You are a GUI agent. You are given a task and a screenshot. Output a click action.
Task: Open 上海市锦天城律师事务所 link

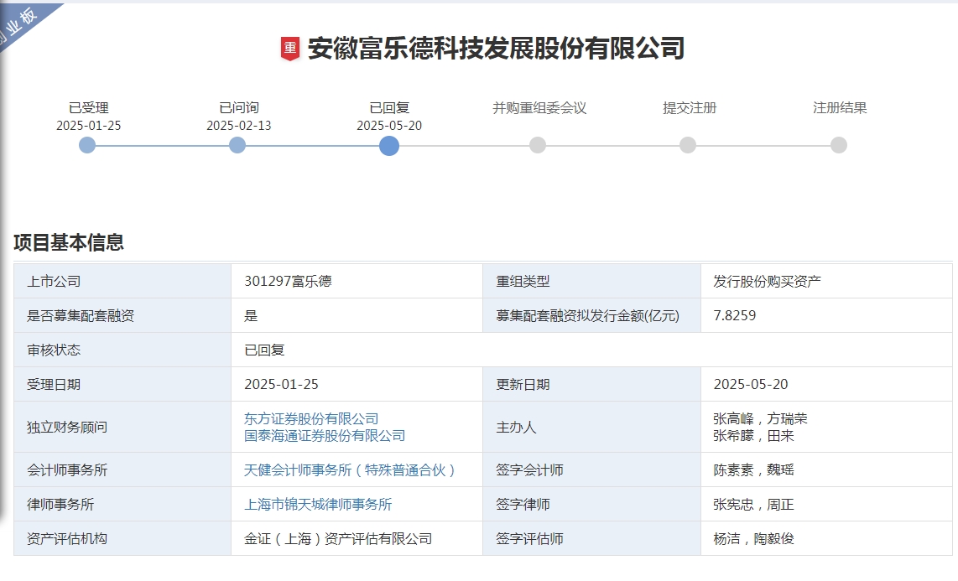pyautogui.click(x=318, y=504)
